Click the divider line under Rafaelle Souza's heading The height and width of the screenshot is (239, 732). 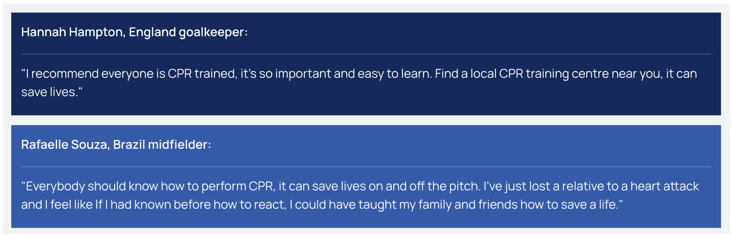pyautogui.click(x=366, y=167)
